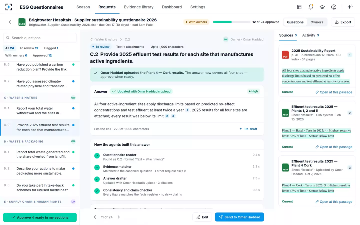Click Re-draft in the answer card

coord(248,129)
